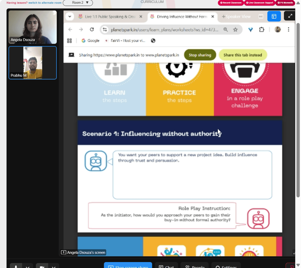The width and height of the screenshot is (301, 268).
Task: Click Record Classroom toggle button
Action: click(231, 3)
